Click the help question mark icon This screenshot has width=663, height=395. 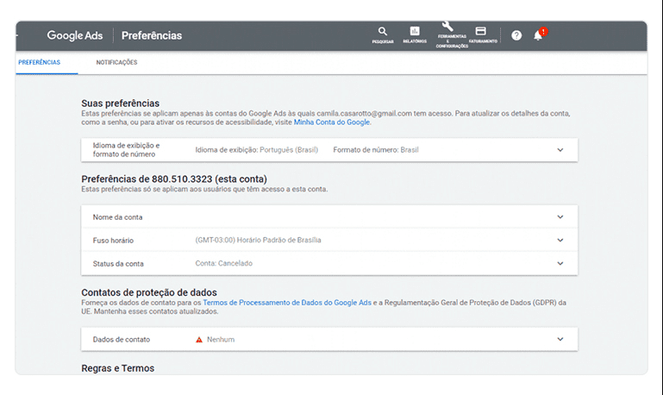[x=516, y=35]
